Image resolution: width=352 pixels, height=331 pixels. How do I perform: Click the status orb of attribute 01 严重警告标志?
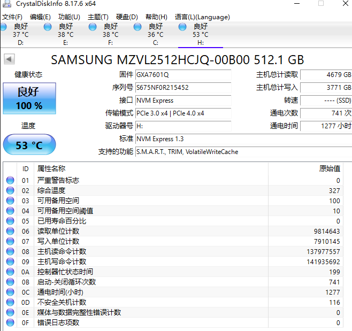(x=10, y=180)
